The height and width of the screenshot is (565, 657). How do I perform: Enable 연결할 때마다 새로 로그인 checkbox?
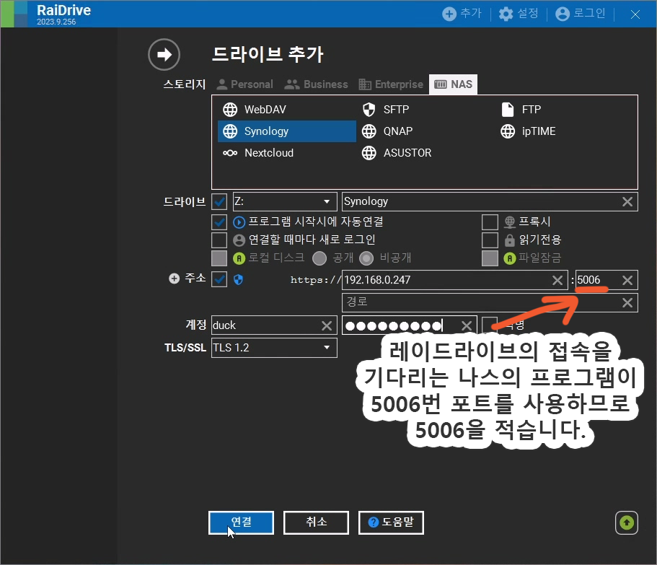(x=219, y=240)
